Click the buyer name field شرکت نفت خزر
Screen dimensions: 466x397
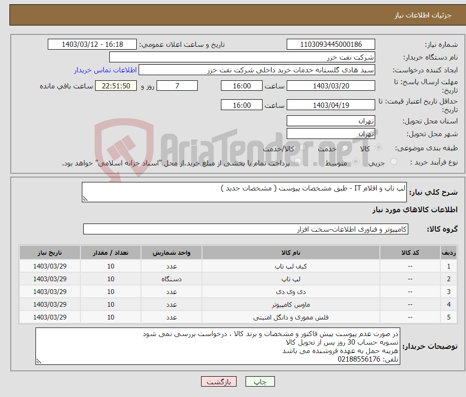point(242,57)
